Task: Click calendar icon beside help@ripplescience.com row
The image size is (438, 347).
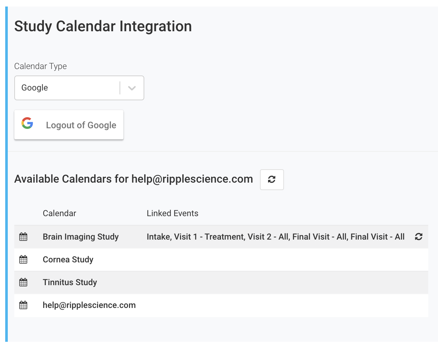Action: point(23,305)
